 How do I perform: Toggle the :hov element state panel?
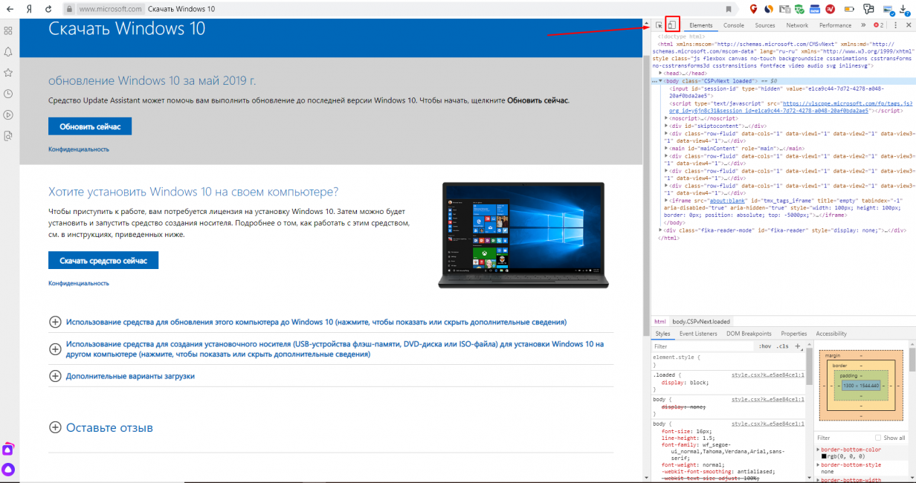pos(764,346)
